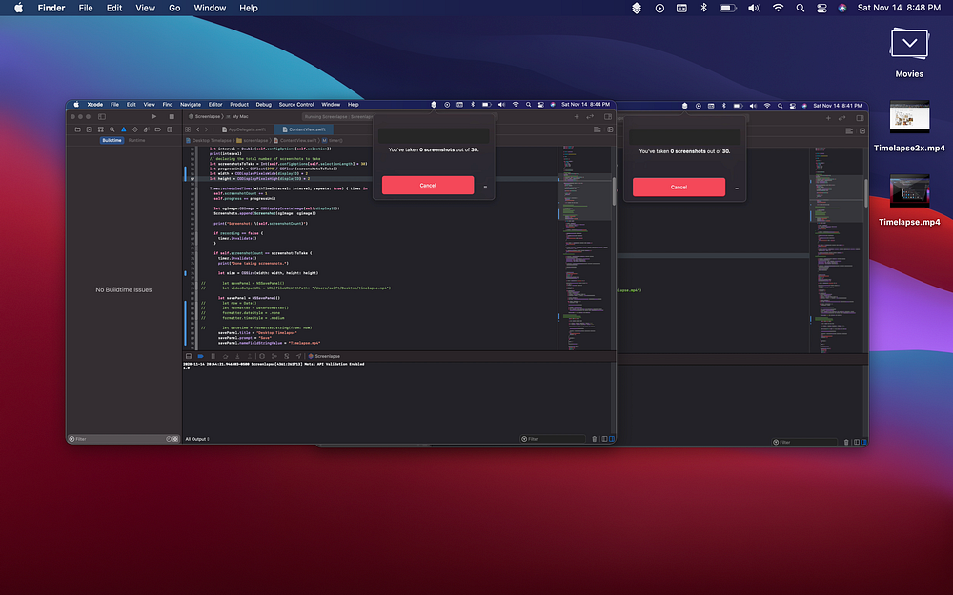Open the Debug menu in the Xcode window
This screenshot has height=595, width=953.
(x=264, y=105)
